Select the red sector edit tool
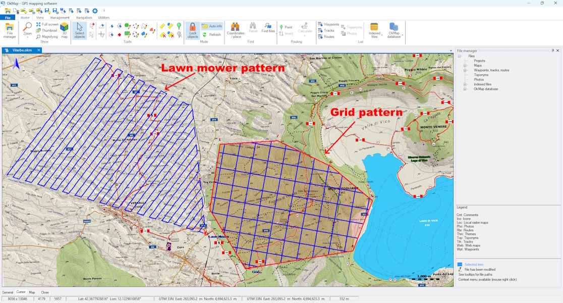Image resolution: width=563 pixels, height=303 pixels. coord(152,30)
